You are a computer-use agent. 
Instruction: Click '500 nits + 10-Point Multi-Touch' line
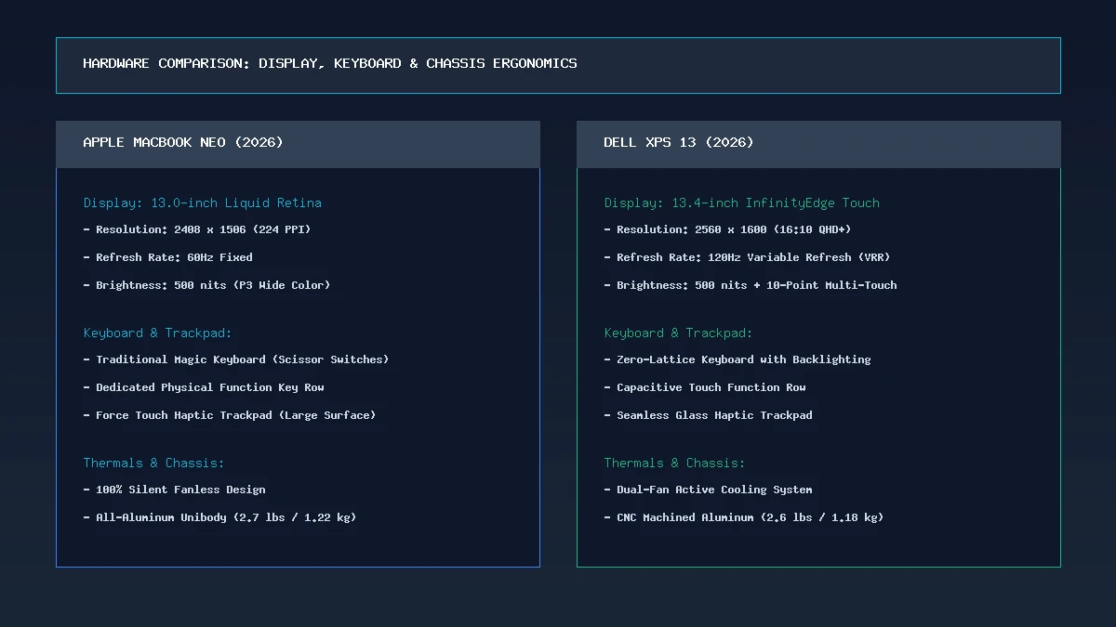tap(751, 285)
